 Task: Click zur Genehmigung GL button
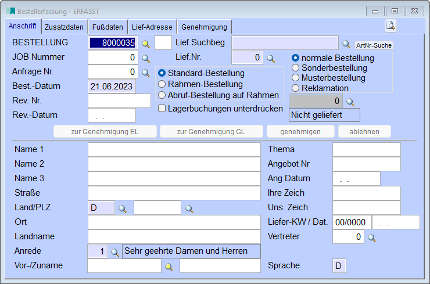(x=211, y=132)
